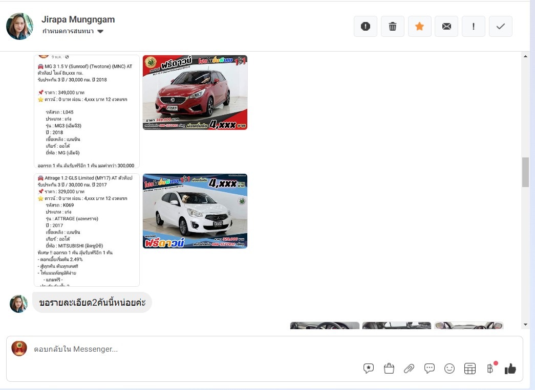Click the Messenger reply text field
The width and height of the screenshot is (535, 390).
coord(195,349)
